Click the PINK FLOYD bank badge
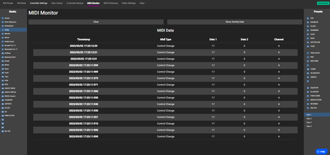The width and height of the screenshot is (330, 155). [x=2, y=115]
